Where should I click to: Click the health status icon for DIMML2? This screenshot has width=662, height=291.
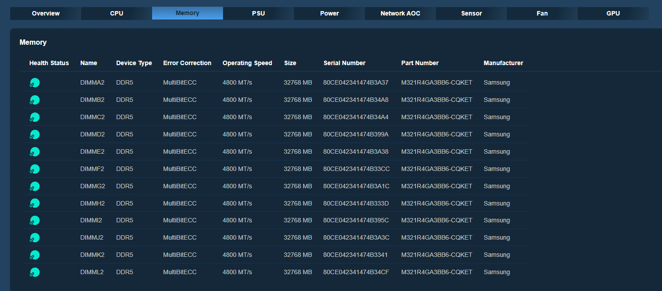[35, 272]
